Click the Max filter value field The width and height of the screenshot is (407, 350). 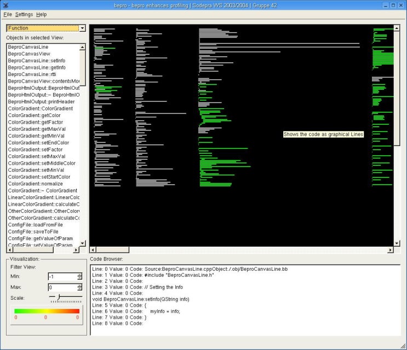click(62, 287)
